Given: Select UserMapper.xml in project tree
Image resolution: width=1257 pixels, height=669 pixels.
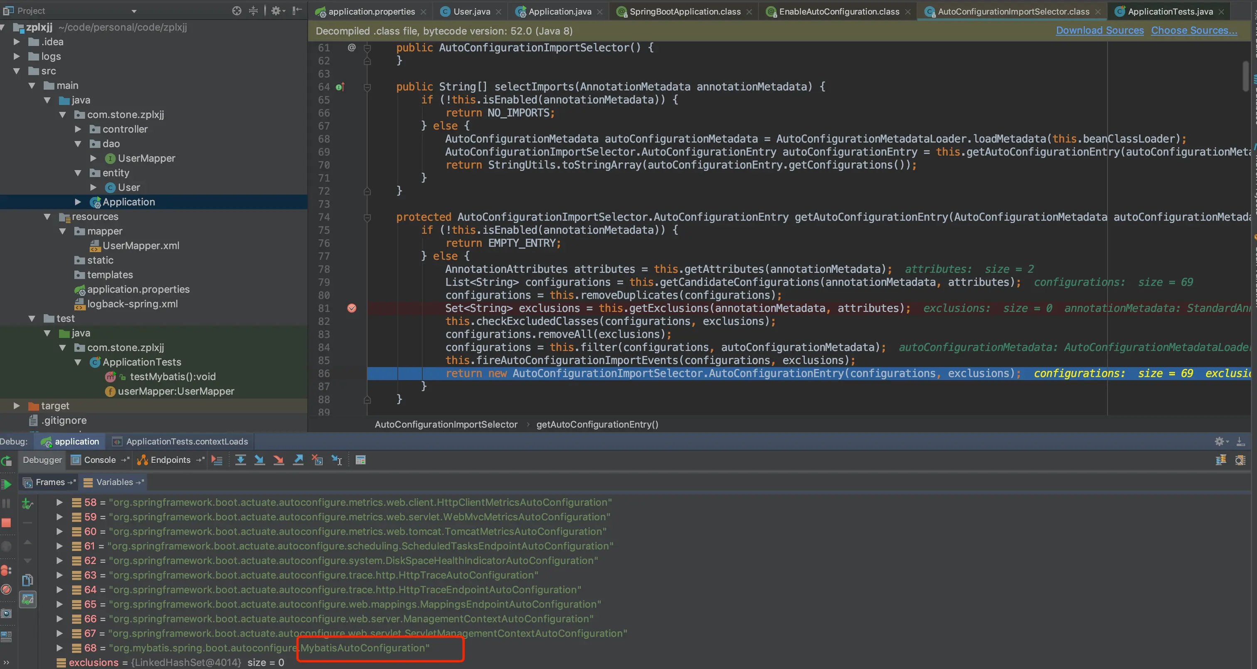Looking at the screenshot, I should tap(140, 246).
